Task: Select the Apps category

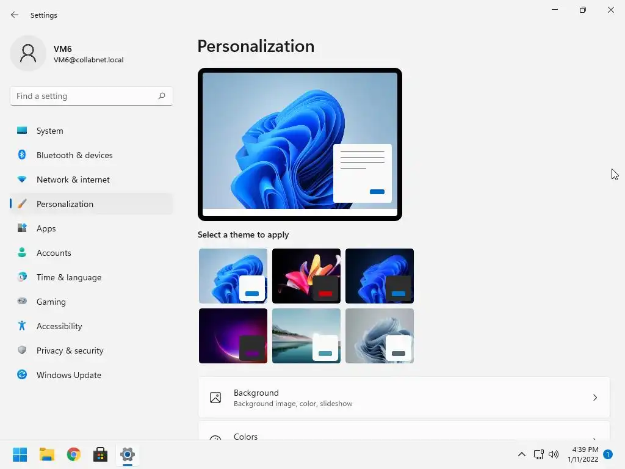Action: pos(92,228)
